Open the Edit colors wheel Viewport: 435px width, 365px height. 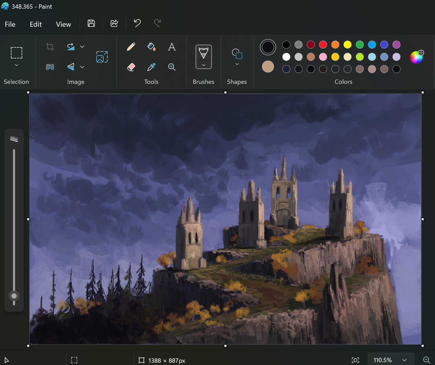(417, 57)
